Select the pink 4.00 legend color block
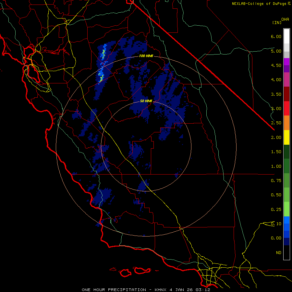The image size is (292, 292). [x=286, y=79]
